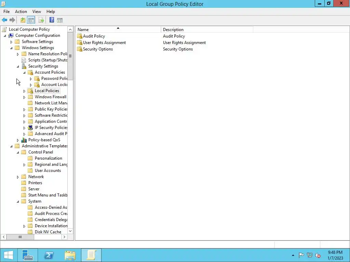Click the Security Settings icon in tree
Image resolution: width=350 pixels, height=262 pixels.
[x=24, y=66]
